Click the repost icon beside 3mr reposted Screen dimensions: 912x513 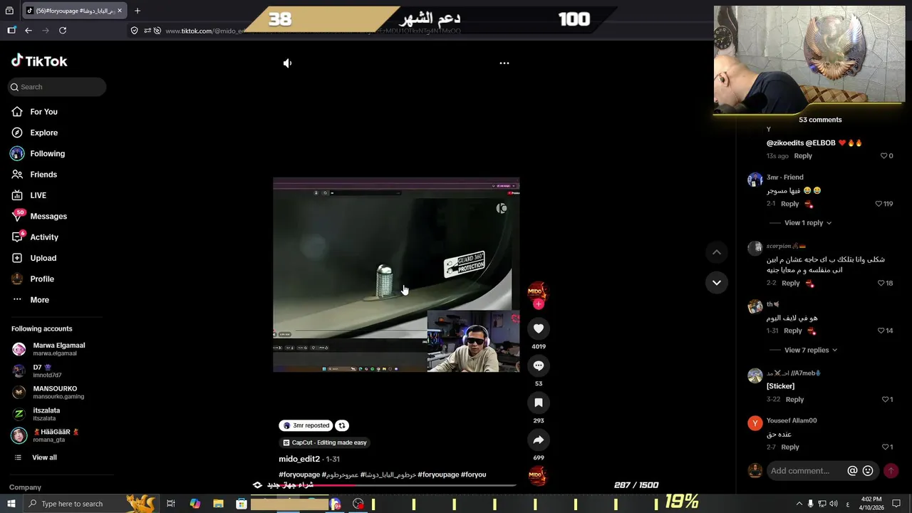click(342, 425)
